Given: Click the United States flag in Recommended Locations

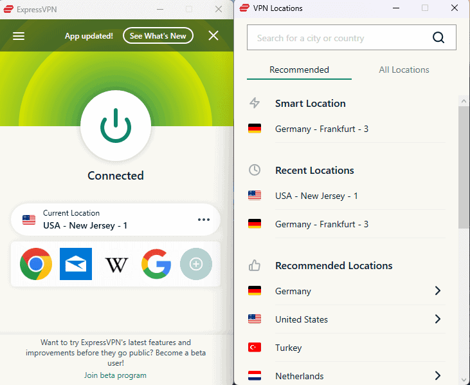Looking at the screenshot, I should tap(255, 319).
